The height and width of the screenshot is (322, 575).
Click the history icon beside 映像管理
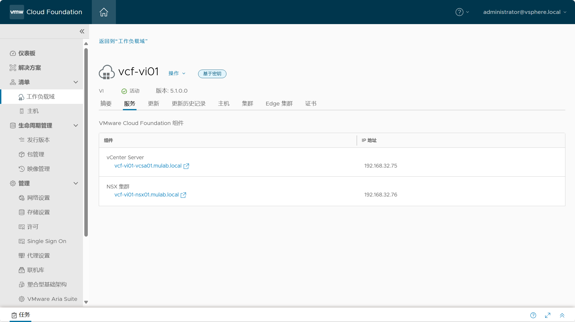(22, 169)
